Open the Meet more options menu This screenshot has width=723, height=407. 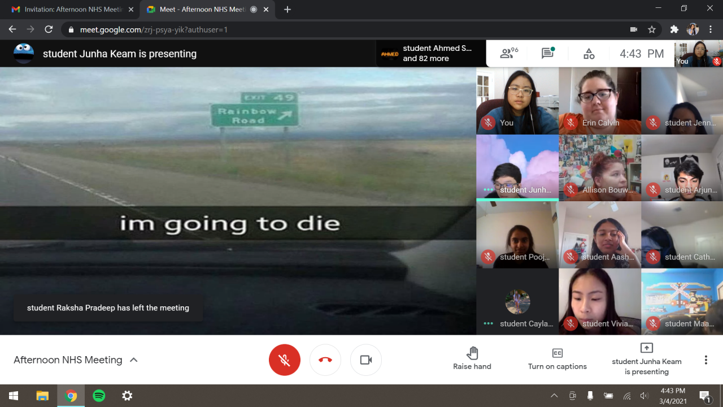(x=705, y=360)
